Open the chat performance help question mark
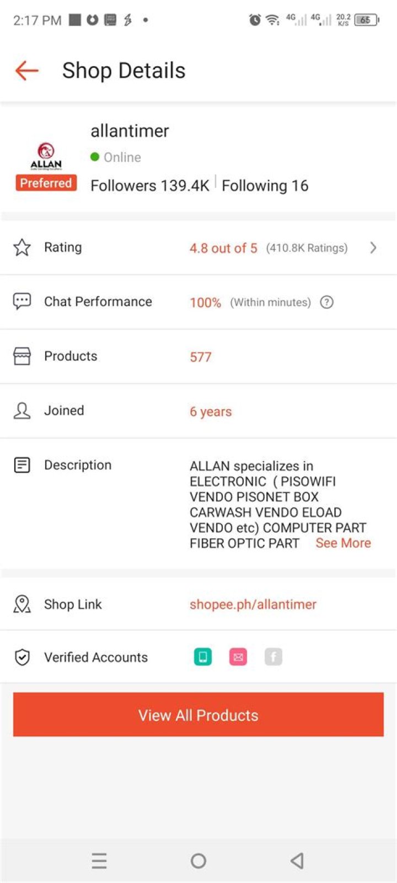397x883 pixels. (x=327, y=302)
